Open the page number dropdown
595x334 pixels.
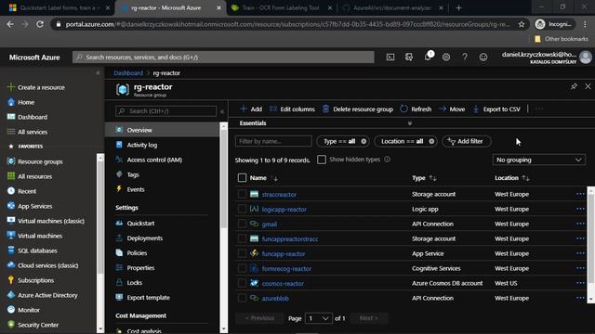tap(319, 318)
